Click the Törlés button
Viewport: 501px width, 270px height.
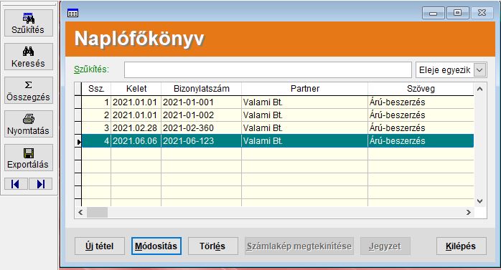[x=212, y=246]
